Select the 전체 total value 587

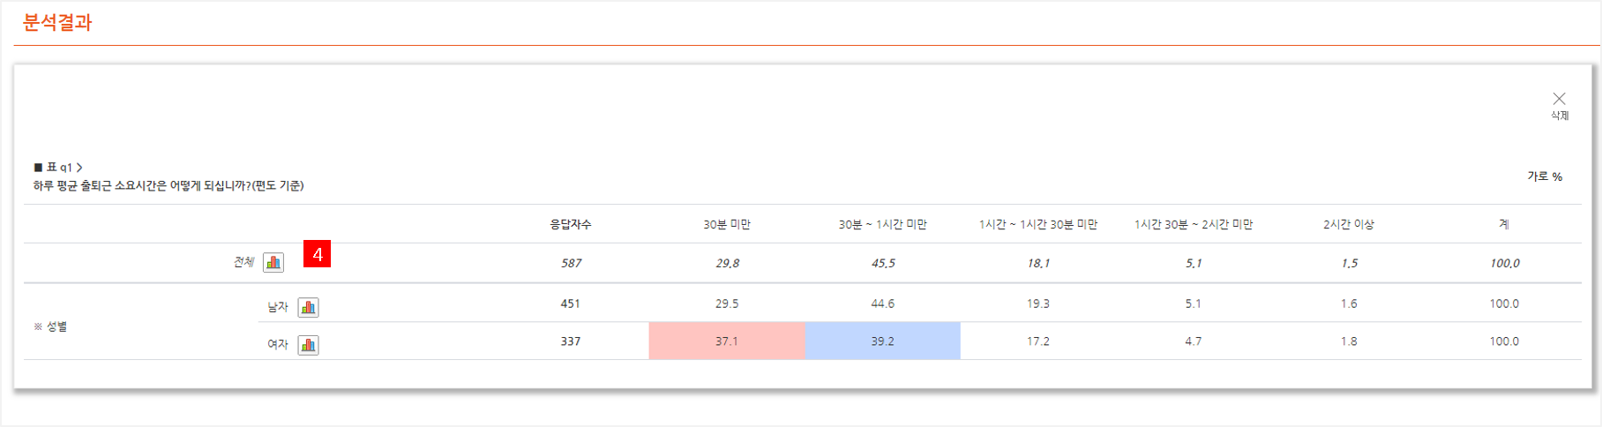coord(571,263)
